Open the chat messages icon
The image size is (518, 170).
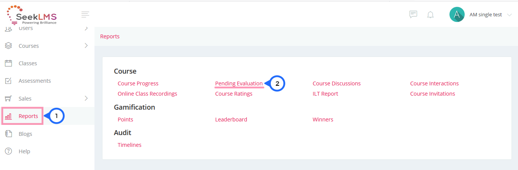coord(413,14)
